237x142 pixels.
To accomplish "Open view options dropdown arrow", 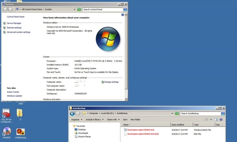I will click(211, 120).
